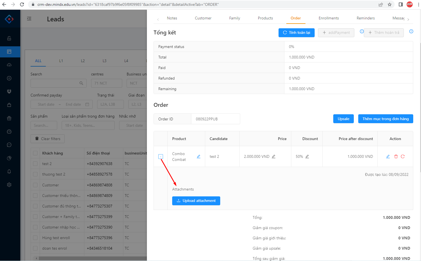Image resolution: width=421 pixels, height=261 pixels.
Task: Tick the select-all checkbox in the Khách hàng header
Action: pyautogui.click(x=35, y=153)
